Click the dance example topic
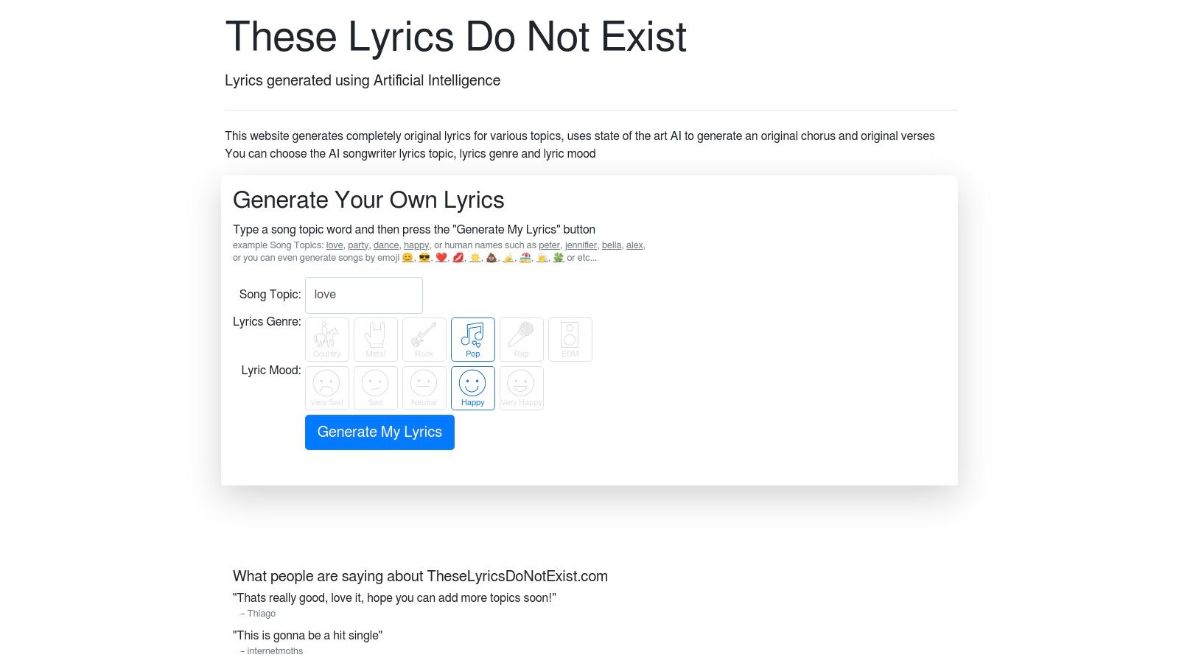The height and width of the screenshot is (663, 1179). point(385,245)
